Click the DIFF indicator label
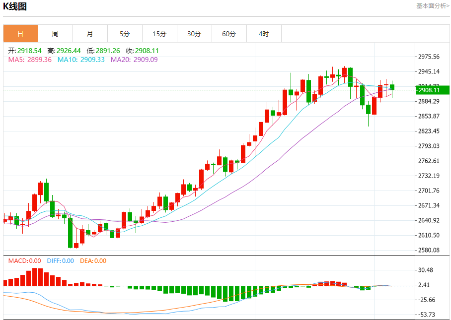 [61, 261]
